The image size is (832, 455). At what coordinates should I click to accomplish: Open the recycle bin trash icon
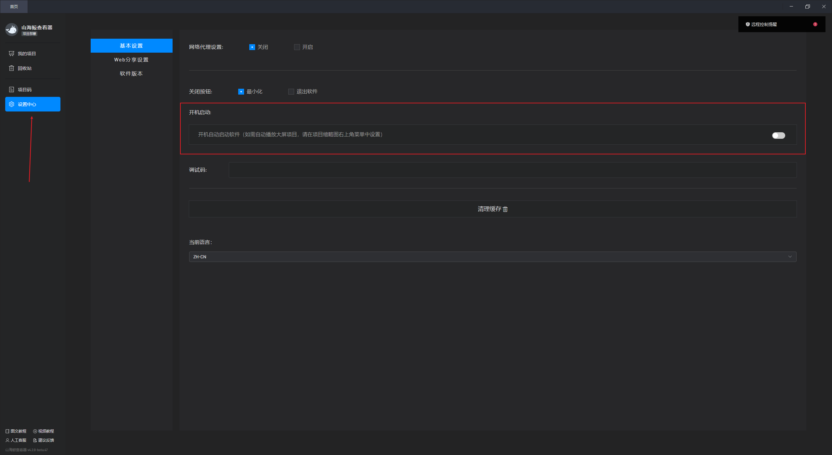tap(11, 68)
